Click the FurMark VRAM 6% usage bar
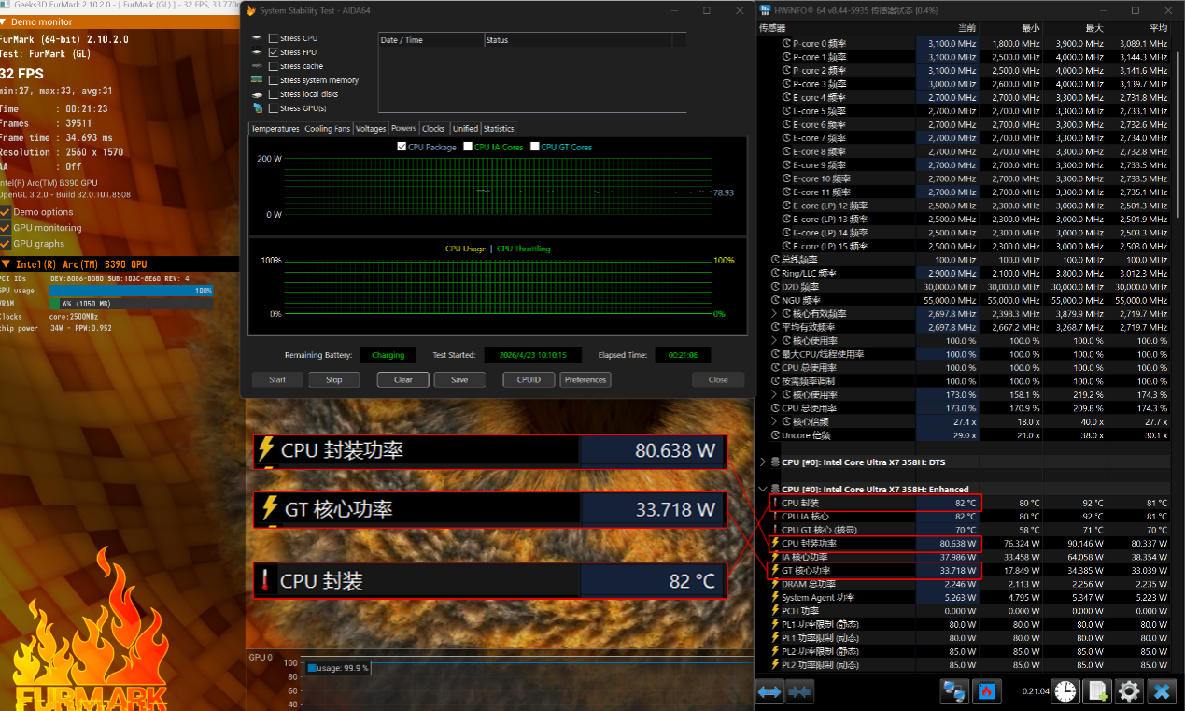This screenshot has width=1185, height=711. click(x=132, y=304)
